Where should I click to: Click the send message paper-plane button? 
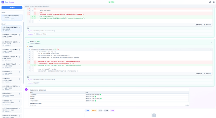154,115
